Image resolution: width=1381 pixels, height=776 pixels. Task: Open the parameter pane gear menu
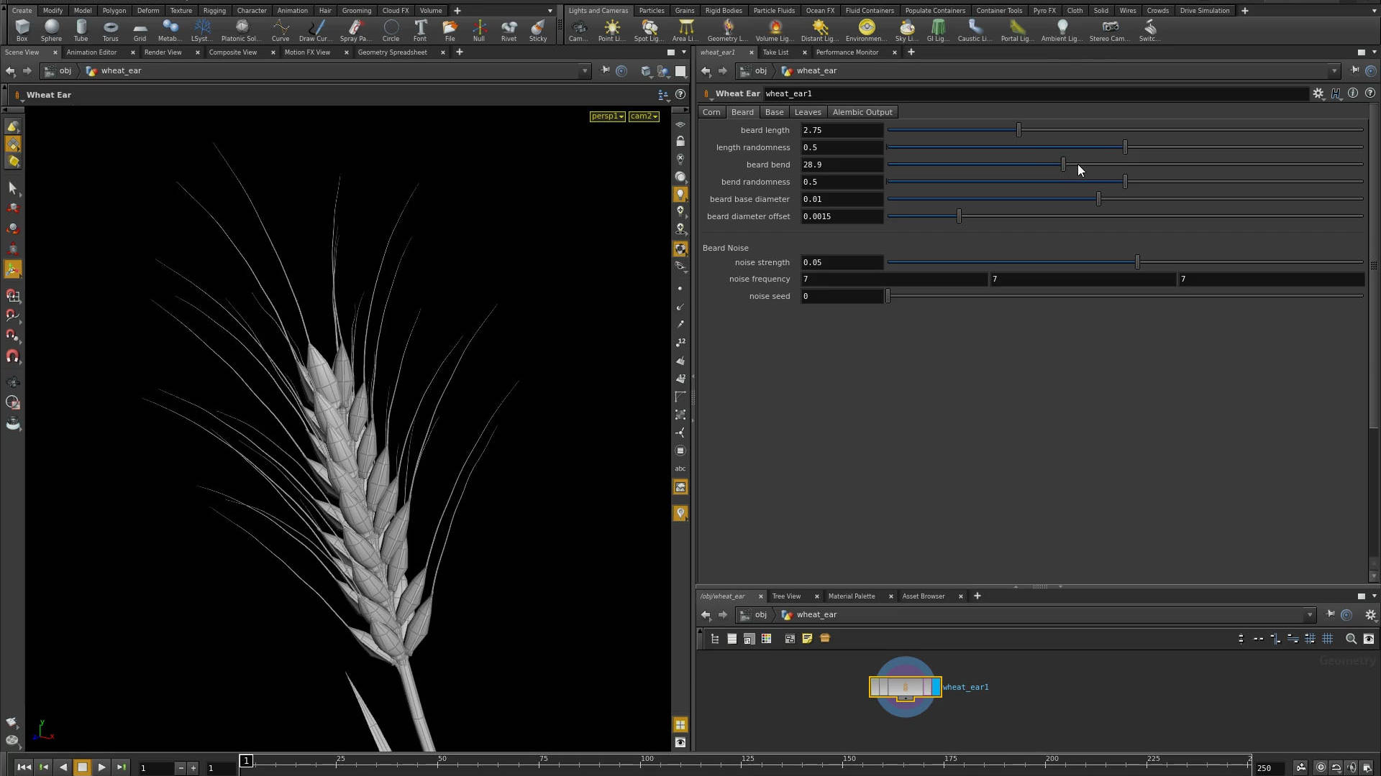point(1318,93)
